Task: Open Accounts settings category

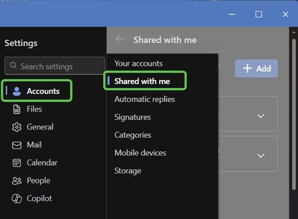Action: click(x=36, y=91)
